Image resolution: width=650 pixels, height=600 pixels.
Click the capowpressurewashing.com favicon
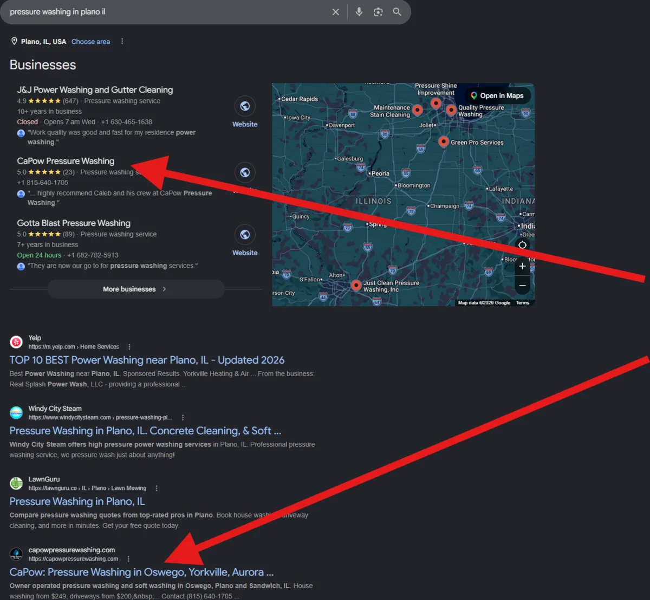tap(16, 554)
